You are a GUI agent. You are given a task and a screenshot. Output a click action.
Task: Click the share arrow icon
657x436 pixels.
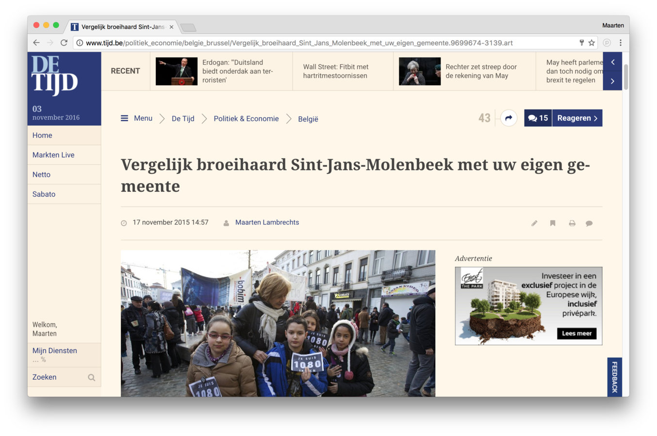point(508,118)
